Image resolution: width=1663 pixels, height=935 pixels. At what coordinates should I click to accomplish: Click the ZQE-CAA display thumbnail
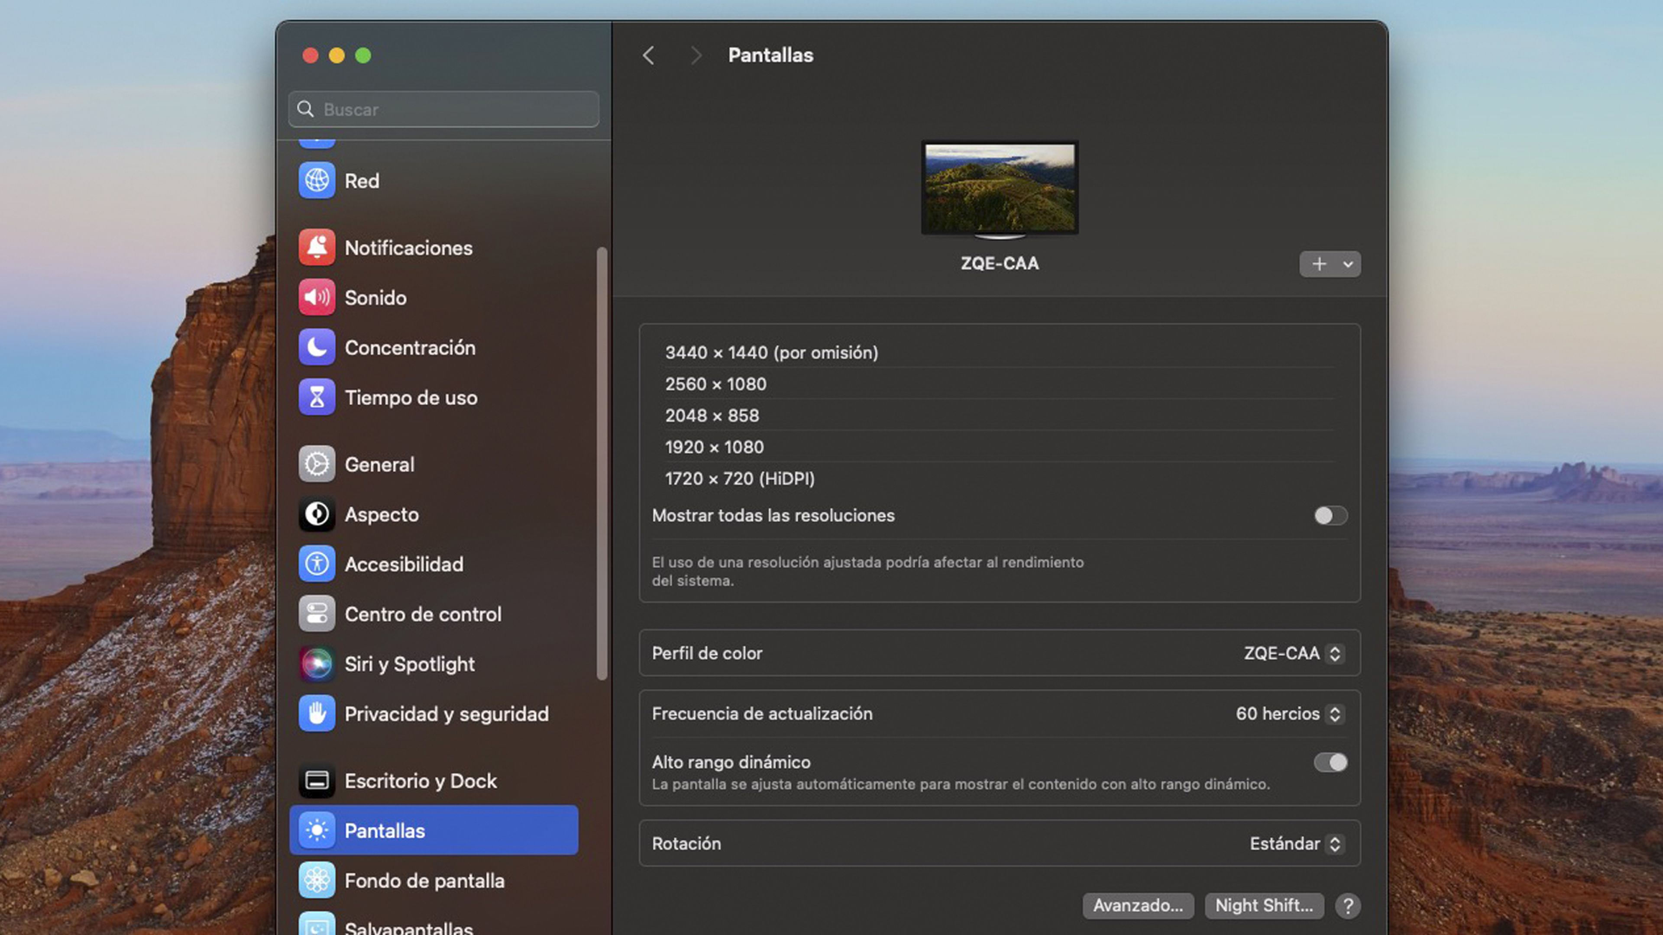(x=1000, y=189)
